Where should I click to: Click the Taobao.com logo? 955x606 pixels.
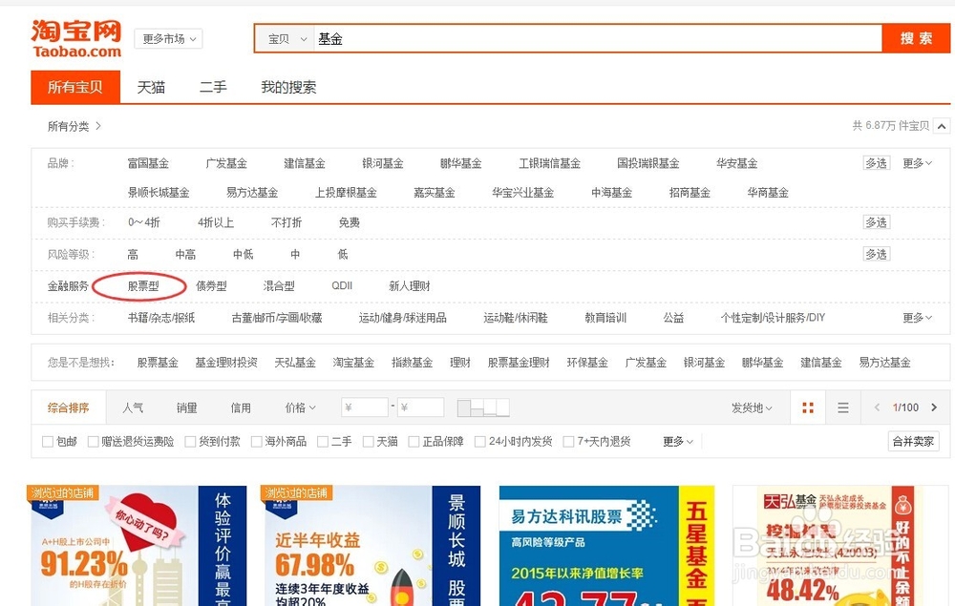(76, 38)
